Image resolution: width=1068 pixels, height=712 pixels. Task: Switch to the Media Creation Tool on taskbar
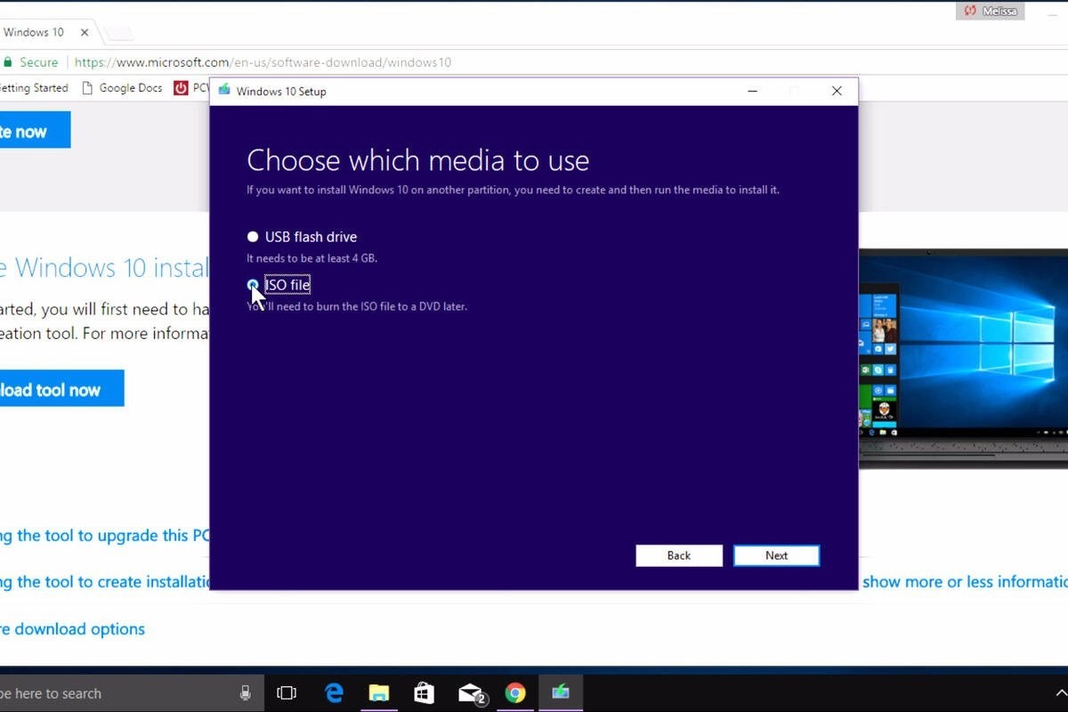coord(562,692)
